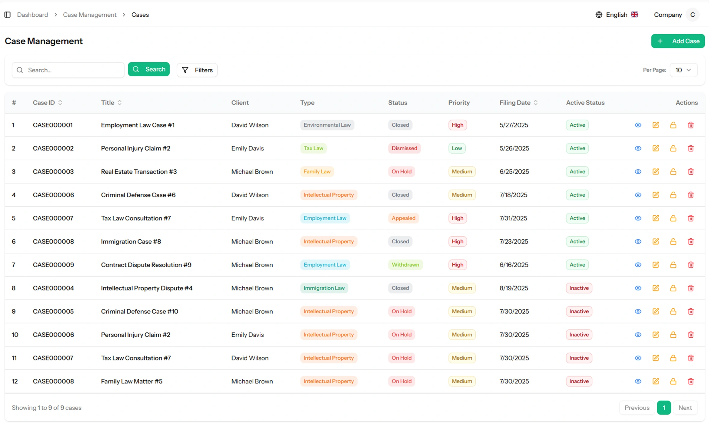This screenshot has width=709, height=424.
Task: Click the globe language icon
Action: (599, 15)
